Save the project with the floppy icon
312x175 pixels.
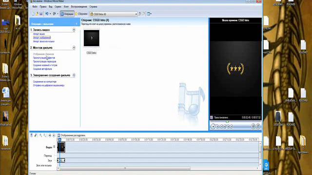coord(41,14)
